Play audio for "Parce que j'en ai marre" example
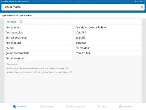Image resolution: width=146 pixels, height=110 pixels. [67, 68]
